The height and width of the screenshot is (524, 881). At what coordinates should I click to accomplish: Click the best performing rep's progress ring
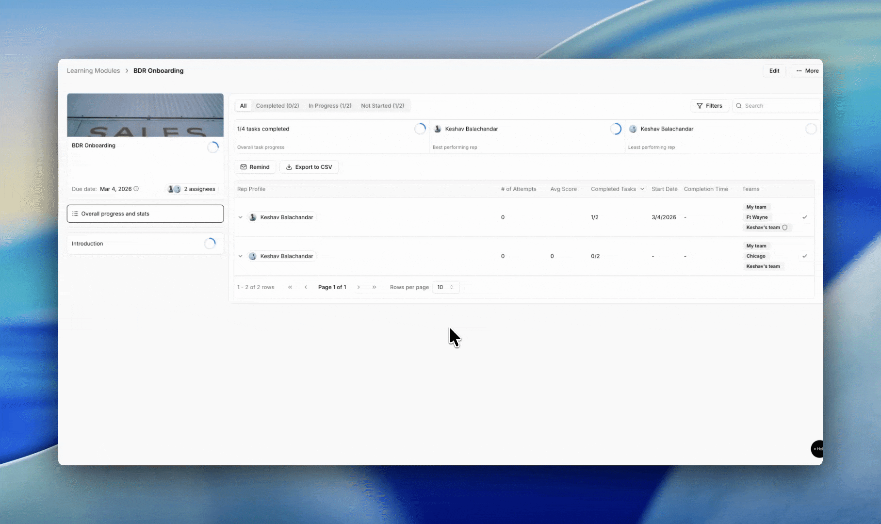point(616,129)
